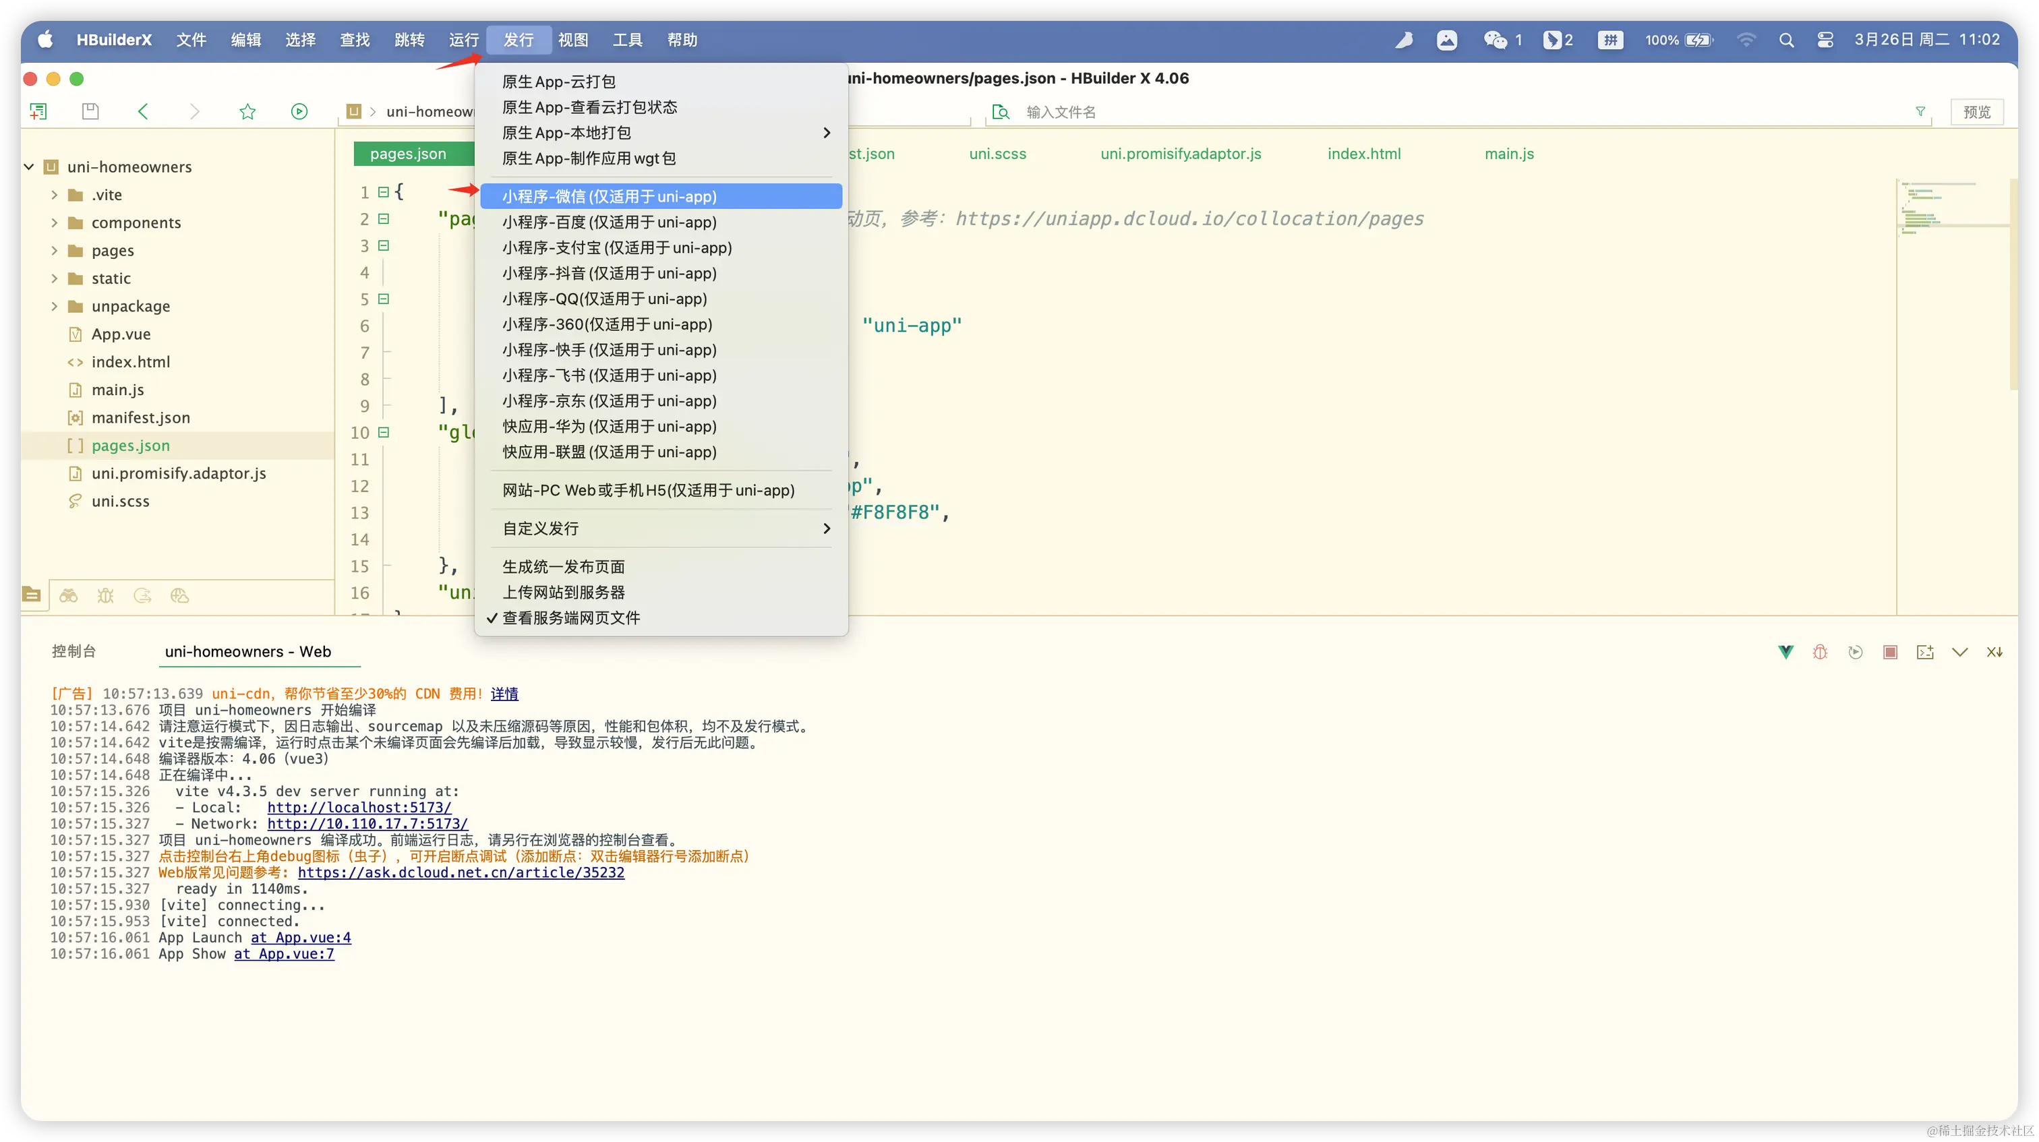Image resolution: width=2039 pixels, height=1142 pixels.
Task: Bookmark with the star toolbar icon
Action: coord(247,112)
